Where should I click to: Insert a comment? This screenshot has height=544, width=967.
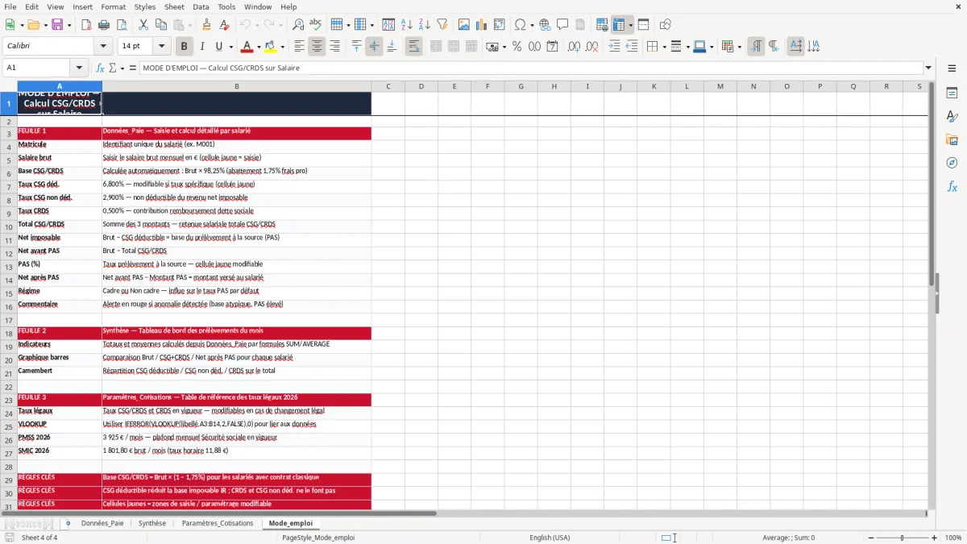(x=562, y=25)
